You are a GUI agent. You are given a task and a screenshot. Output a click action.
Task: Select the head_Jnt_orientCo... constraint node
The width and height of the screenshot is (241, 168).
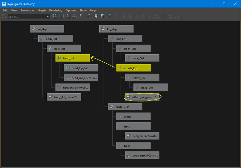click(81, 78)
